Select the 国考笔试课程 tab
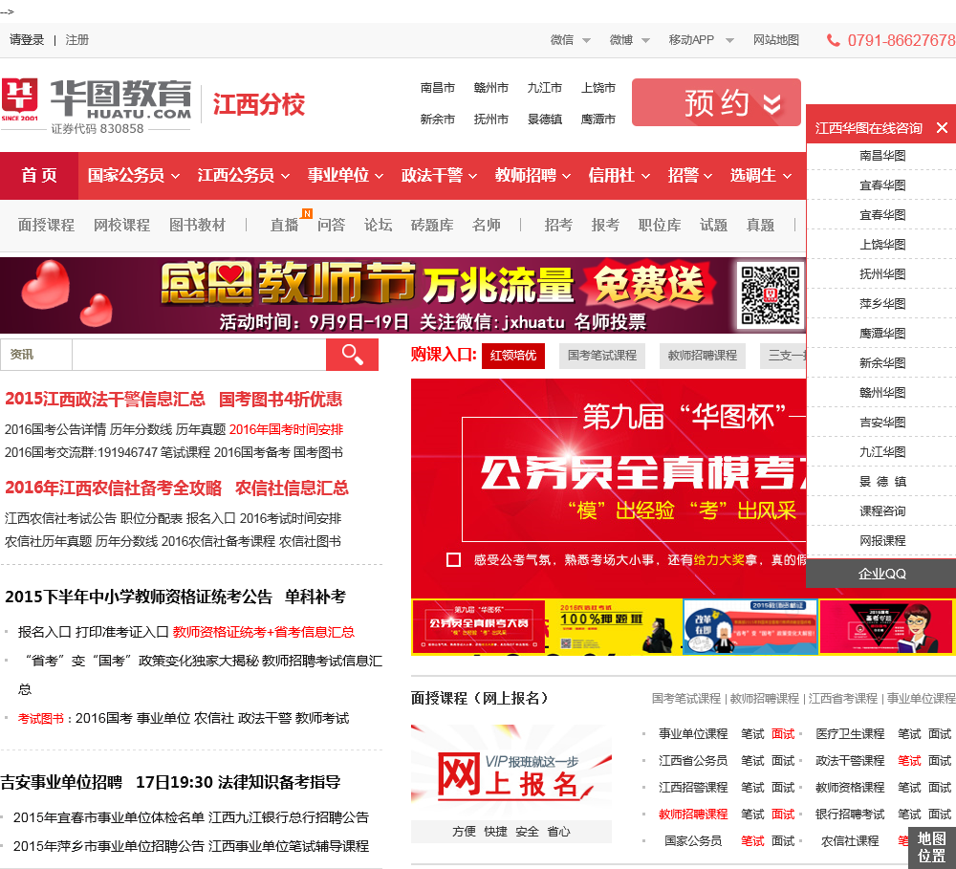 coord(602,356)
